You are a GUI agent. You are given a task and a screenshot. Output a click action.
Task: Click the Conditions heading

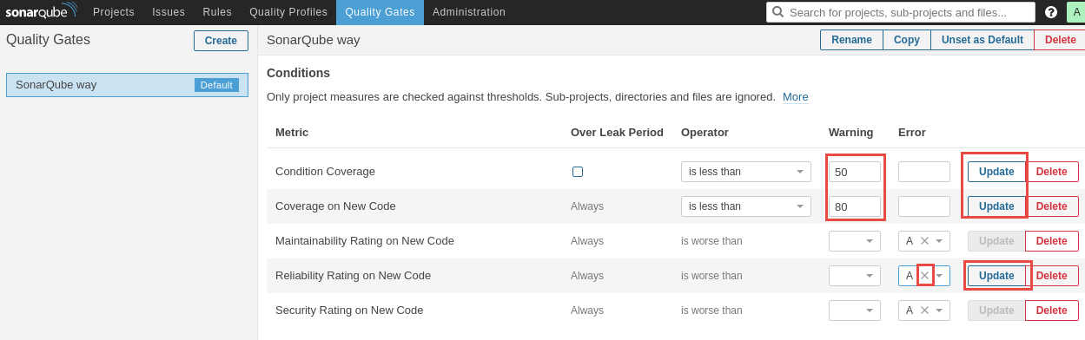(298, 73)
